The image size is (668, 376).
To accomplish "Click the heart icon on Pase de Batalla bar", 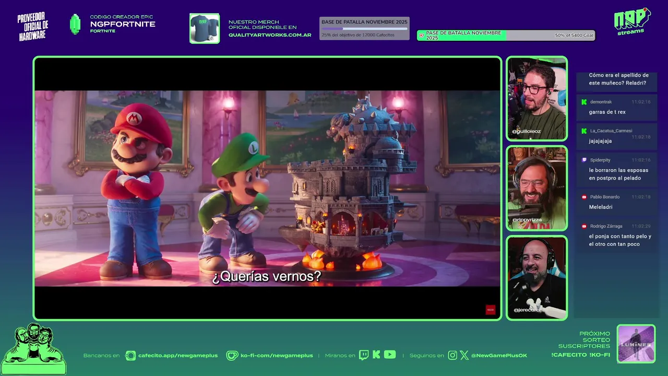I will 421,36.
